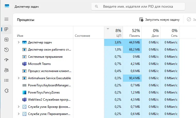Viewport: 196px width, 118px height.
Task: Expand the Antimalware Service Executable row
Action: click(19, 78)
